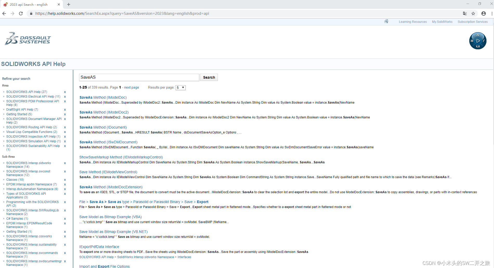
Task: Click the Search button
Action: click(209, 77)
